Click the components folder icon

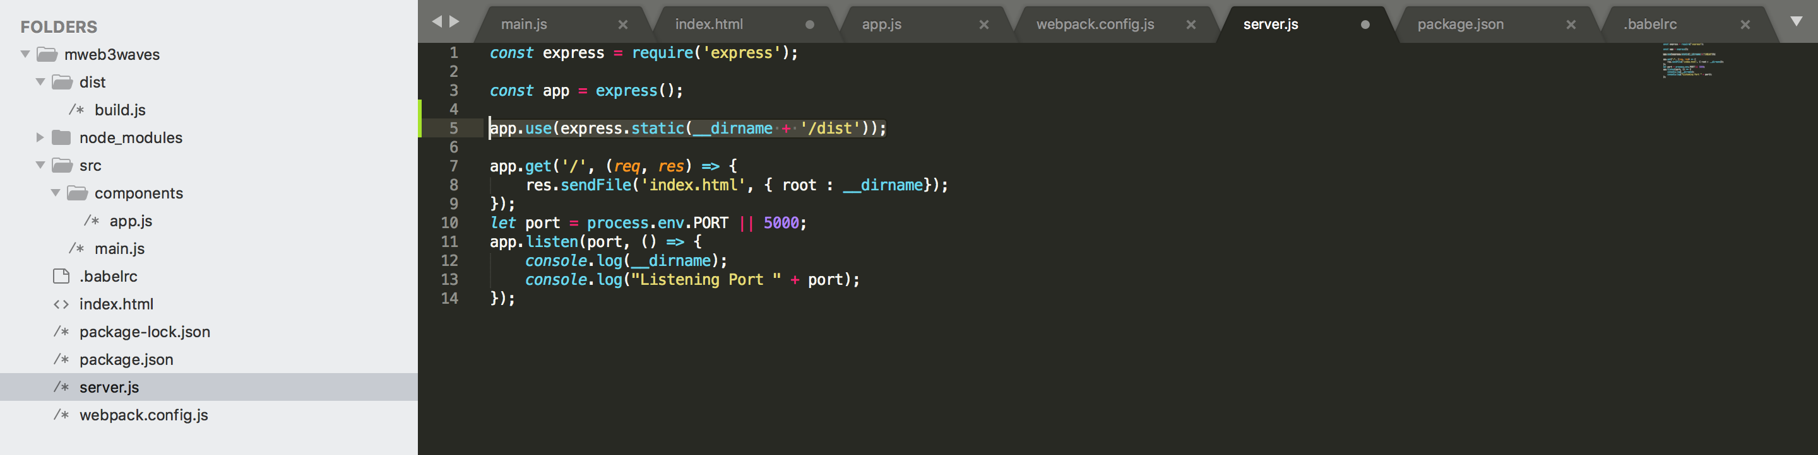tap(77, 192)
